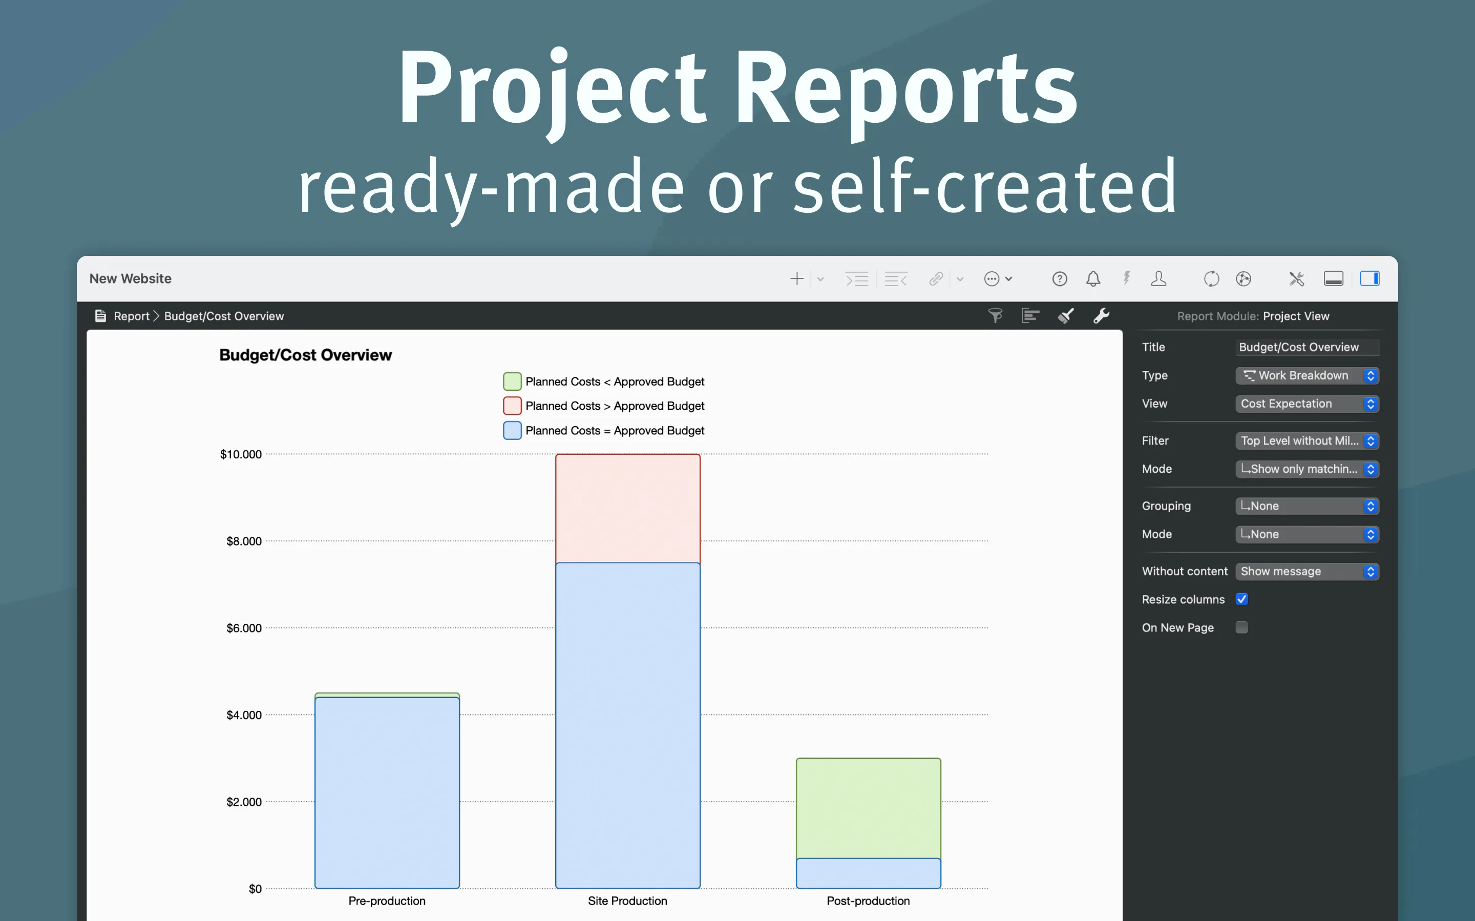Image resolution: width=1475 pixels, height=921 pixels.
Task: Click the plus add item icon
Action: coord(796,279)
